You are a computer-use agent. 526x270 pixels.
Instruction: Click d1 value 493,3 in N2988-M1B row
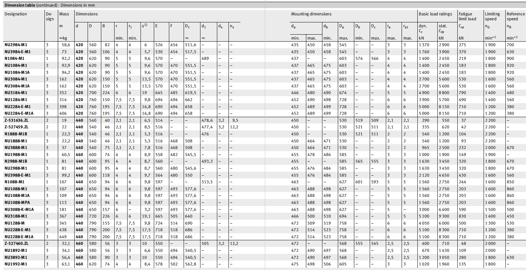coord(207,161)
